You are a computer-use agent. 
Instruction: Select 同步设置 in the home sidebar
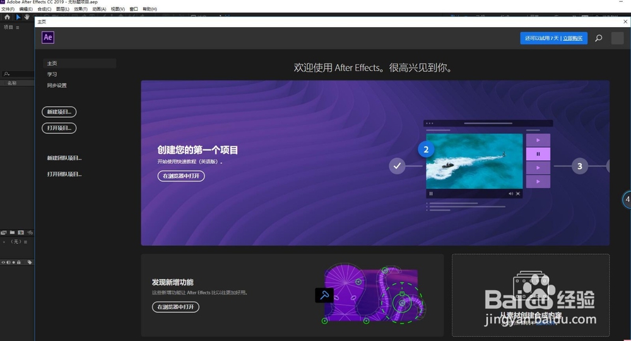pyautogui.click(x=57, y=85)
